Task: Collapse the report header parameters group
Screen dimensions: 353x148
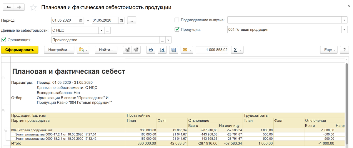Action: pos(3,78)
